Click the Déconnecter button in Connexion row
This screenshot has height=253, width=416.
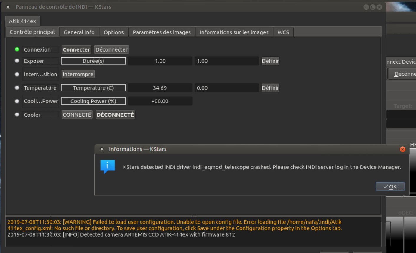click(111, 49)
